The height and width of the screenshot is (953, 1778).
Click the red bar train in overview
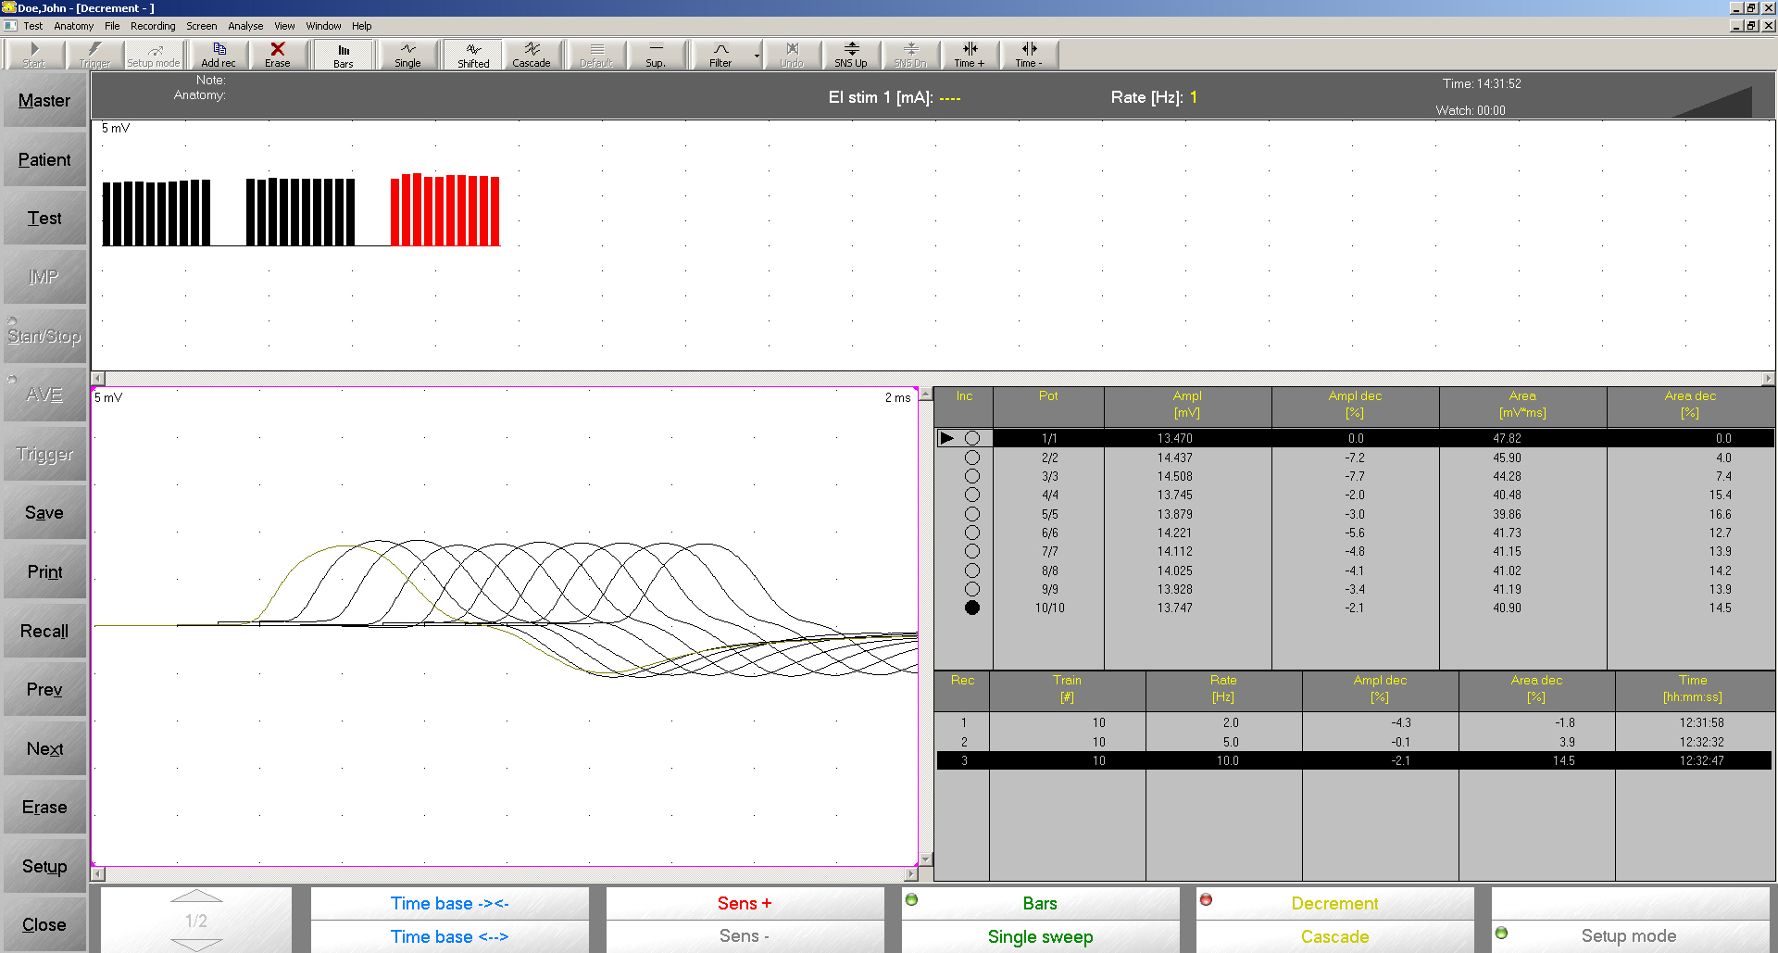click(445, 209)
